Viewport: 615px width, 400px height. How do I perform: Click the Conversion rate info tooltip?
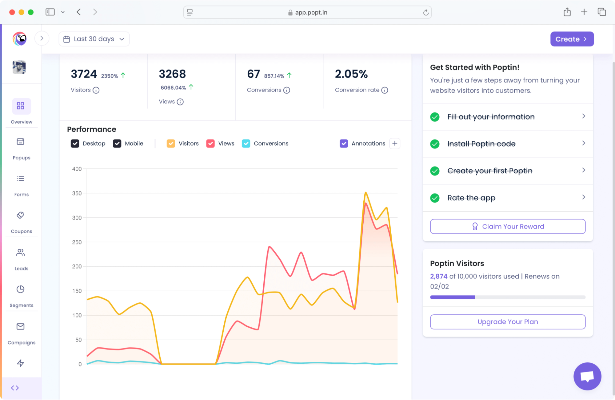[385, 90]
